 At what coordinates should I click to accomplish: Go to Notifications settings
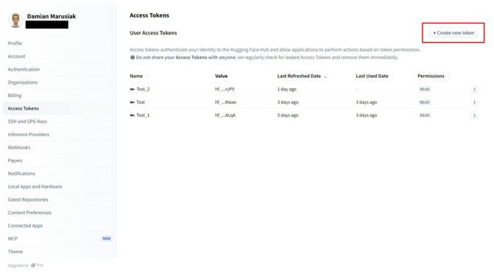click(60, 174)
